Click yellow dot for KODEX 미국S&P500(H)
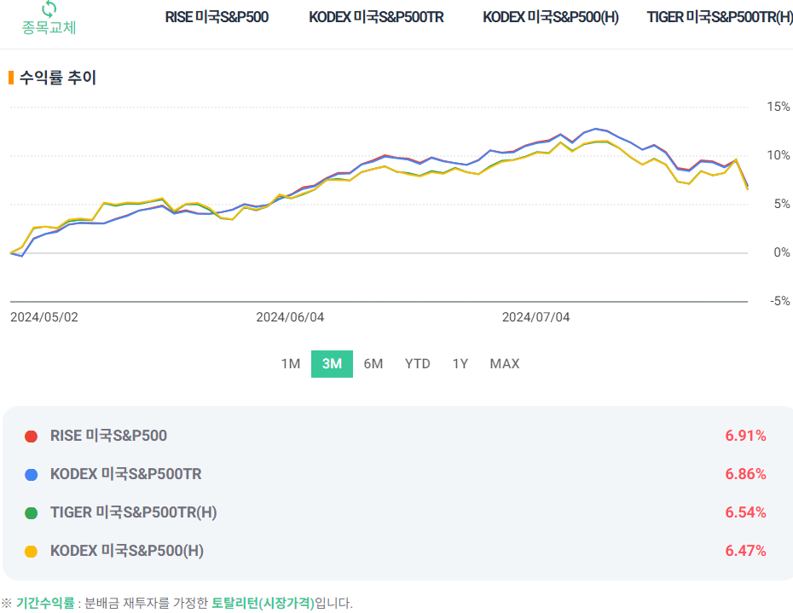The width and height of the screenshot is (793, 613). pyautogui.click(x=32, y=552)
